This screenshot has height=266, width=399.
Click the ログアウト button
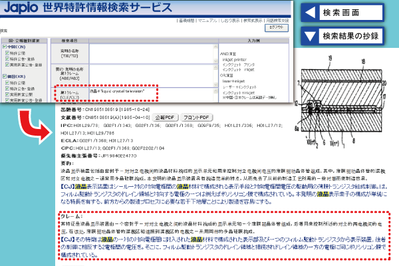[275, 29]
